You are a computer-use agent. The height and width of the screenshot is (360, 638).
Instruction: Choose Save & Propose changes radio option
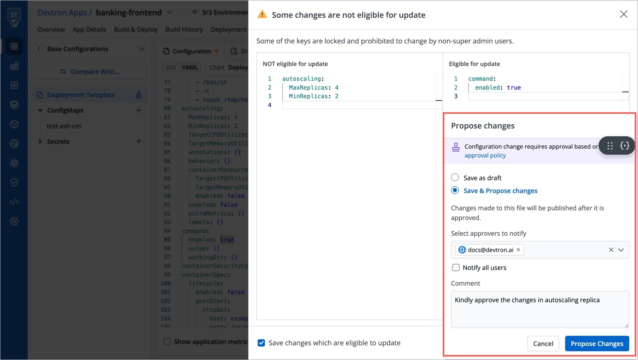[x=455, y=191]
